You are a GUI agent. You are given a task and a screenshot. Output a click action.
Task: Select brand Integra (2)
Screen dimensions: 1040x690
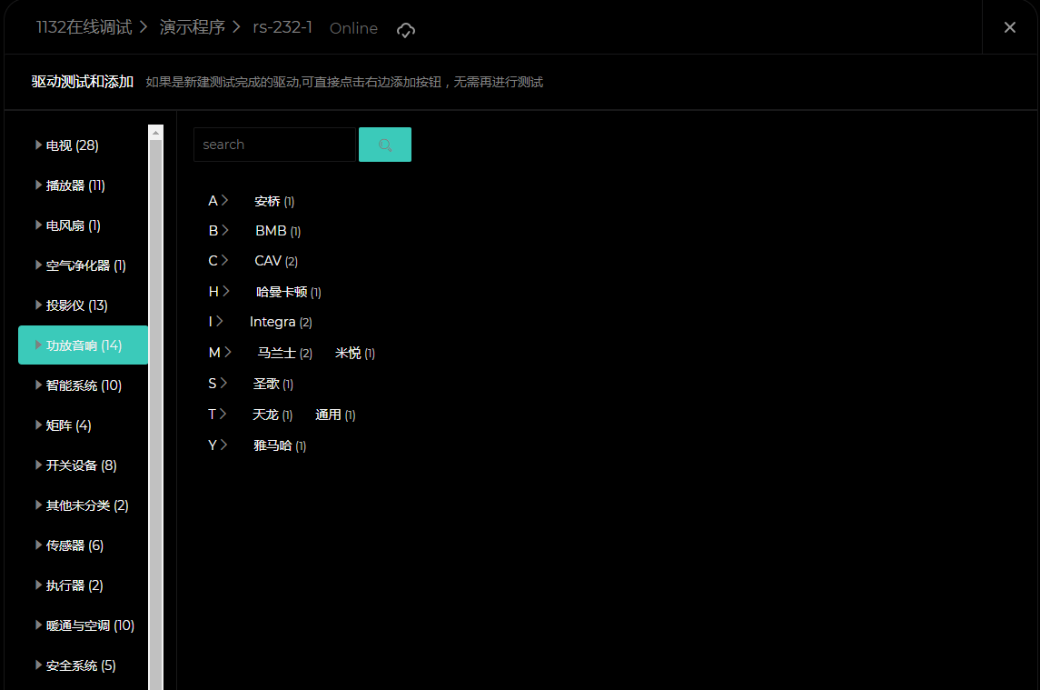(x=281, y=322)
